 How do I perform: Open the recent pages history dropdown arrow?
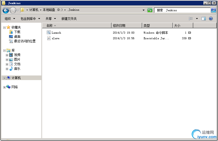[18, 10]
